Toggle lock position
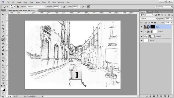 click(x=152, y=23)
